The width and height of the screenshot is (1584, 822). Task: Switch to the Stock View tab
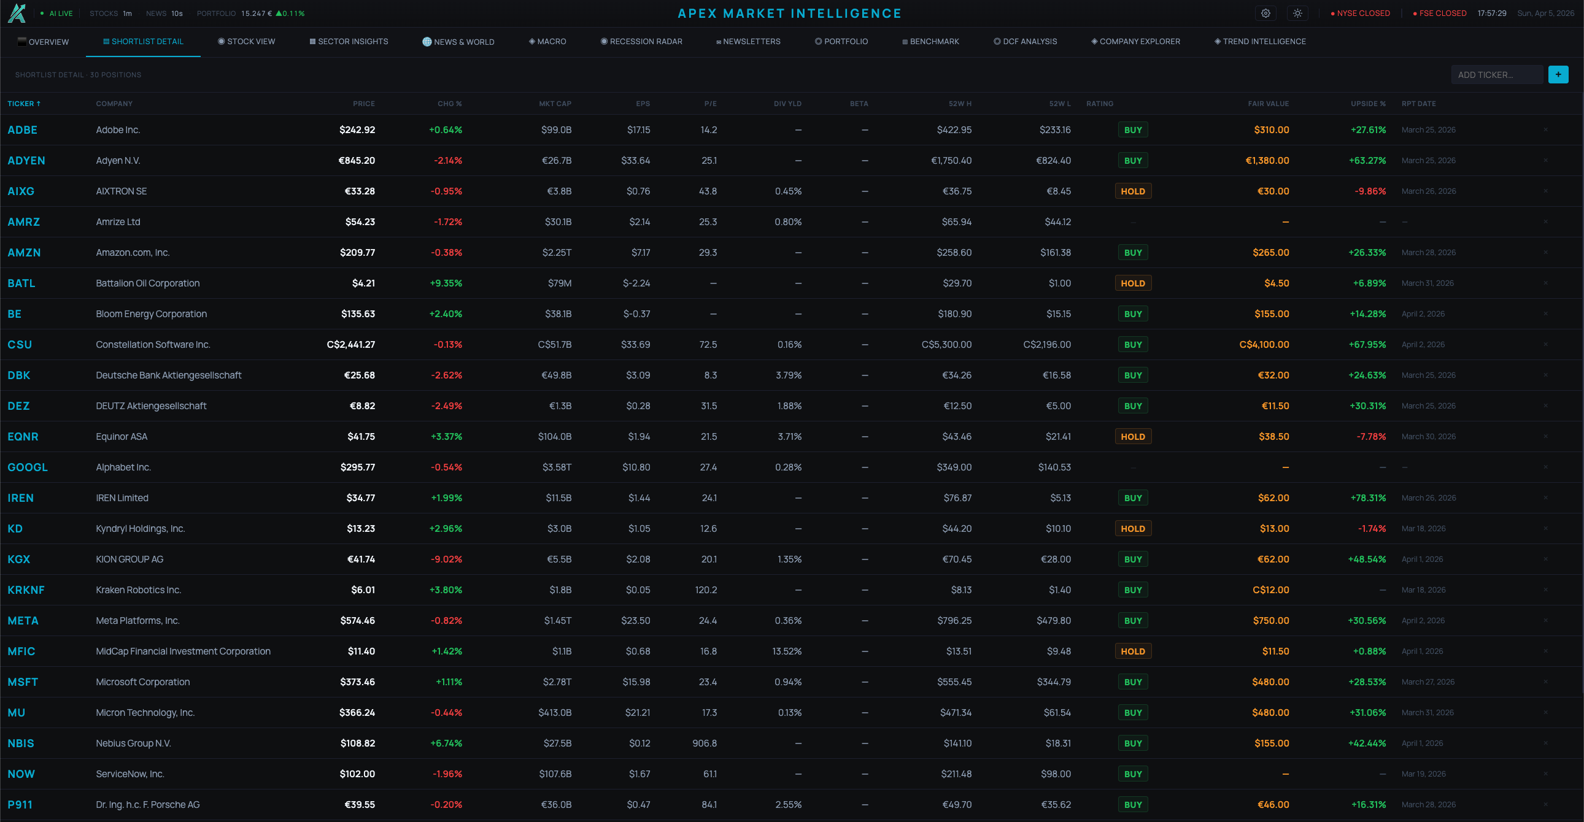click(247, 42)
